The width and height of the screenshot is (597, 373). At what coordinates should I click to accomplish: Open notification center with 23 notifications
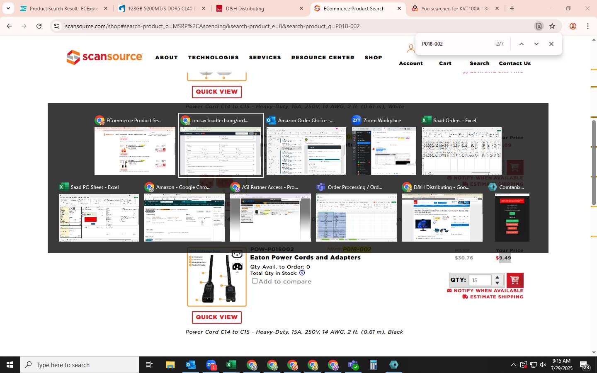click(585, 365)
